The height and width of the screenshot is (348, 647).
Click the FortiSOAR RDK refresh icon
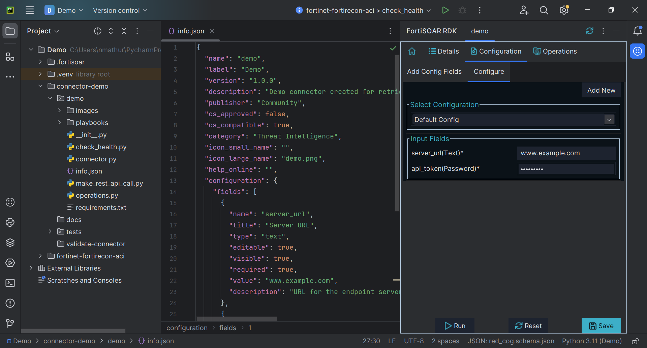pos(589,31)
